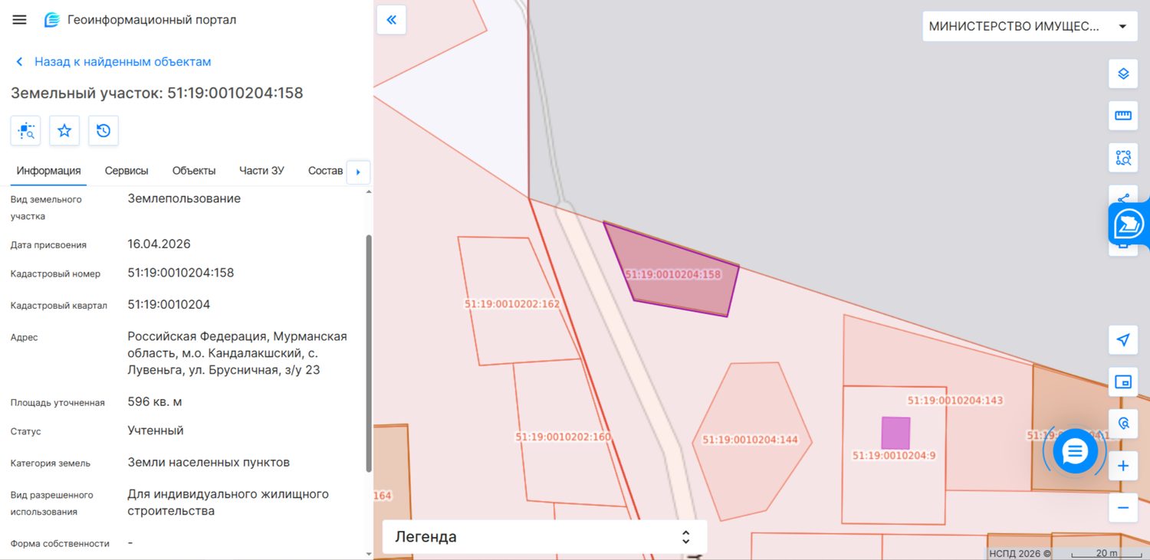The width and height of the screenshot is (1150, 560).
Task: Collapse the left information panel
Action: pyautogui.click(x=391, y=20)
